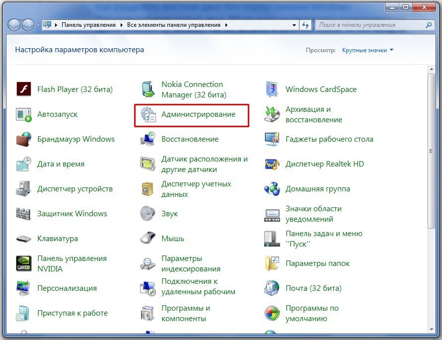This screenshot has width=442, height=340.
Task: Open the Администрирование gear icon
Action: click(148, 114)
